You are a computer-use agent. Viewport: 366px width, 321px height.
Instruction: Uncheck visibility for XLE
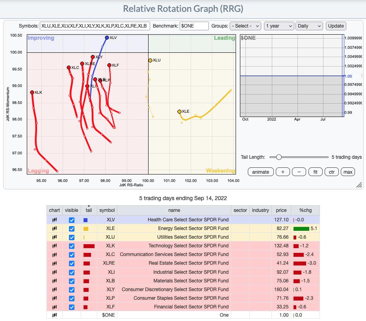tap(72, 228)
